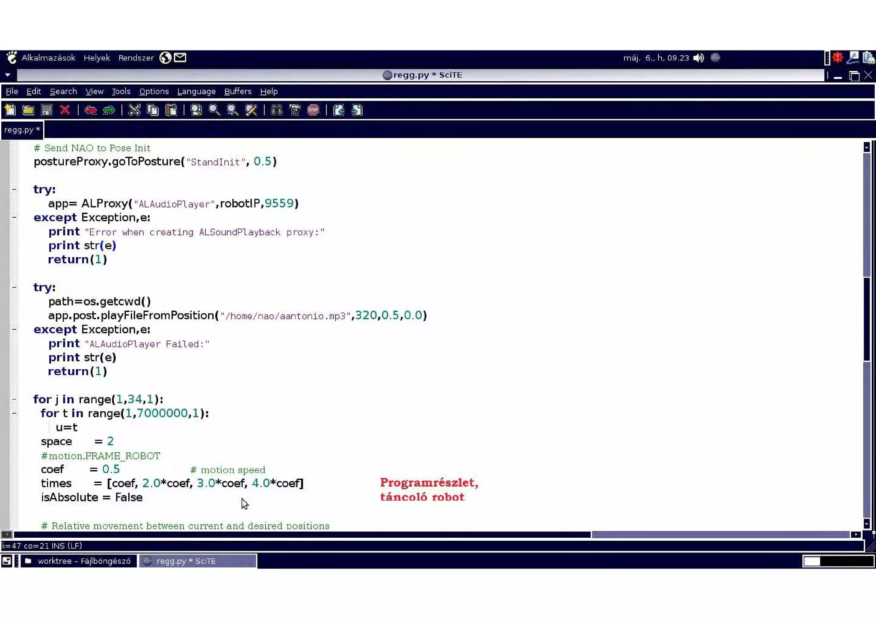This screenshot has height=619, width=876.
Task: Open the Buffers menu
Action: 237,92
